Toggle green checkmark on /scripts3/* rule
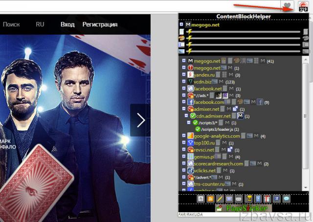The width and height of the screenshot is (313, 222). click(196, 122)
